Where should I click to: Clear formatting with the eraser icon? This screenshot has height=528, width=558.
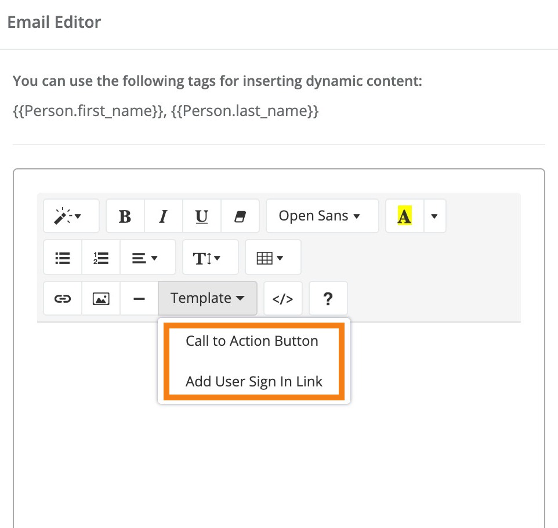point(240,216)
